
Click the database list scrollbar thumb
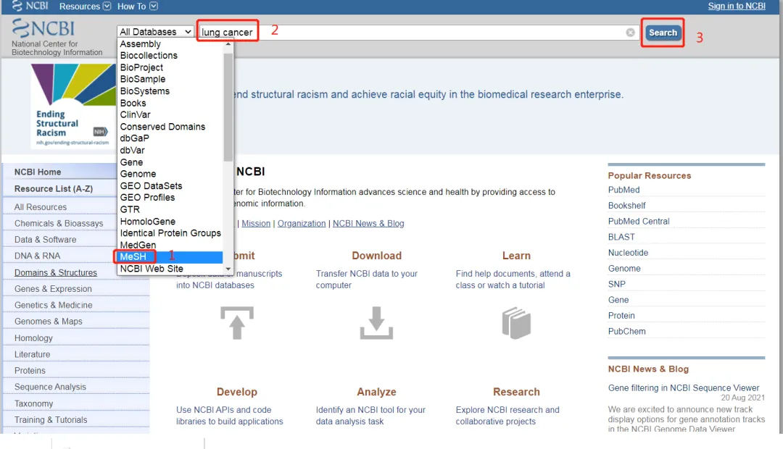tap(228, 106)
